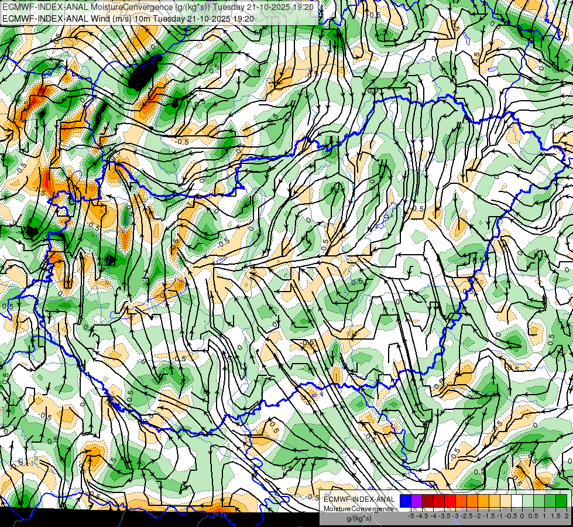Click the palest green swatch between 0 and 0.5
Viewport: 573px width, 527px height.
pyautogui.click(x=528, y=501)
